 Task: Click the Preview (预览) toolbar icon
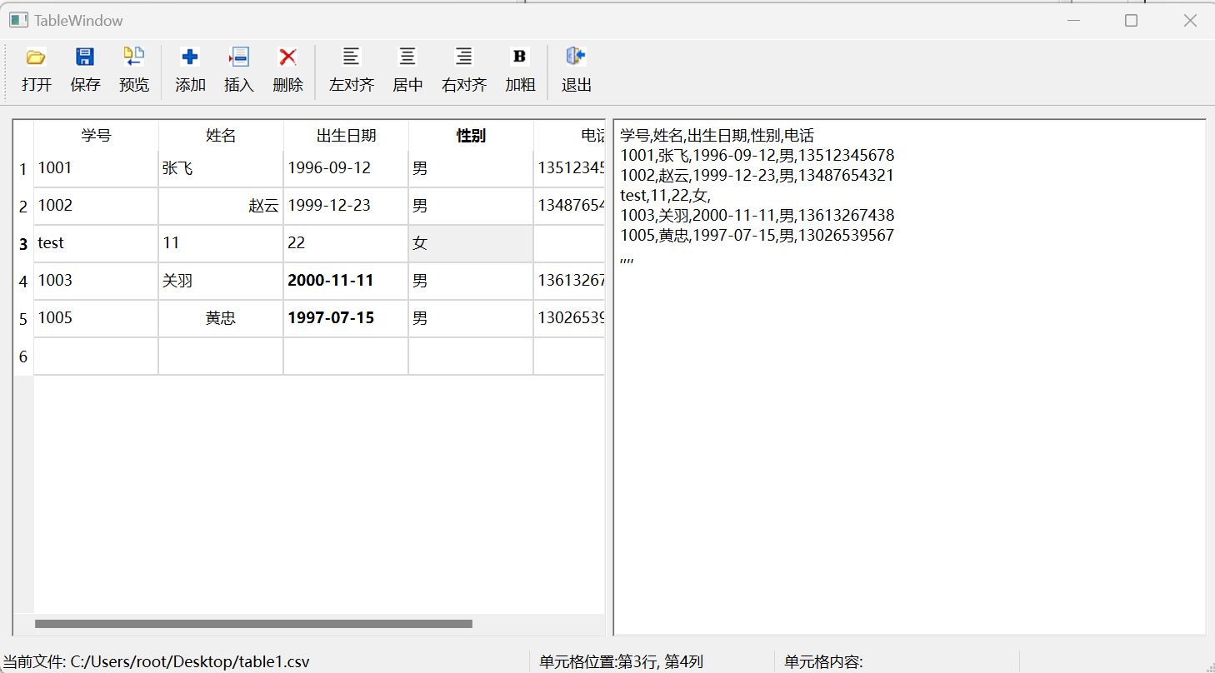pyautogui.click(x=134, y=57)
